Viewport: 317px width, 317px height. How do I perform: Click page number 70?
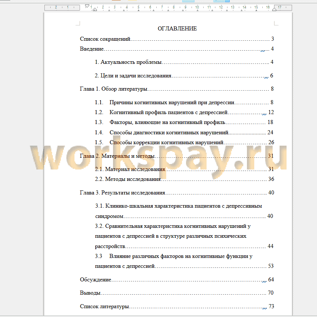[271, 292]
